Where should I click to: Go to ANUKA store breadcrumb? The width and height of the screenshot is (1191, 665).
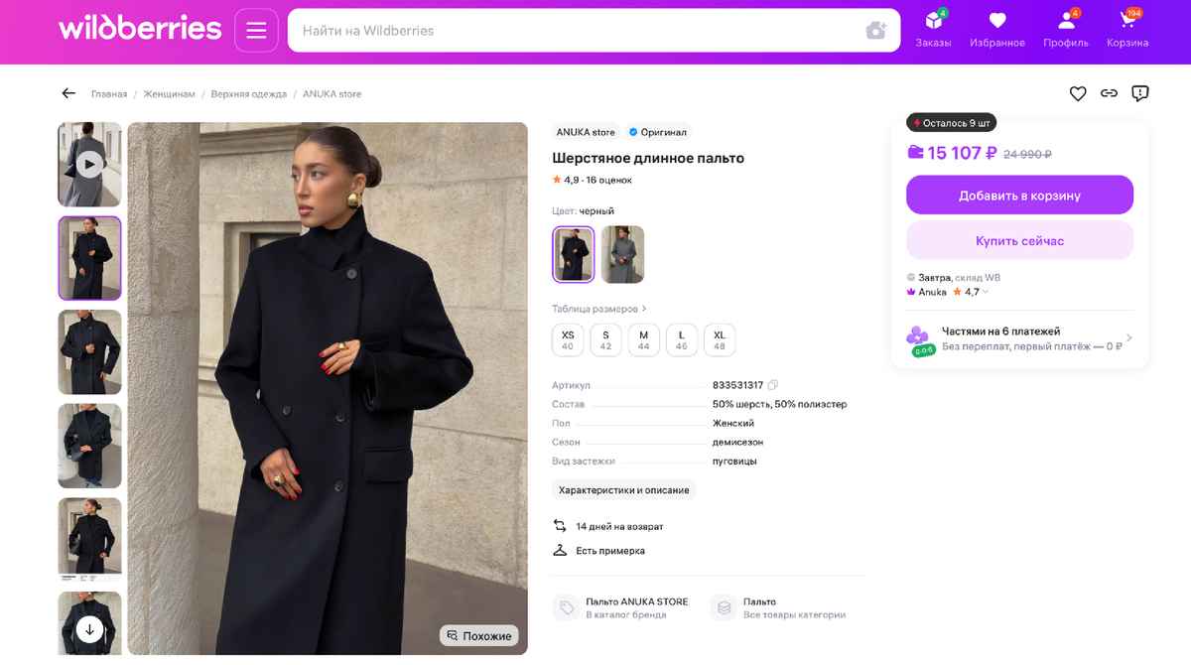click(332, 94)
